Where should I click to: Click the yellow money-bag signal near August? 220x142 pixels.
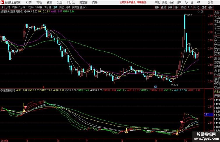click(x=126, y=132)
